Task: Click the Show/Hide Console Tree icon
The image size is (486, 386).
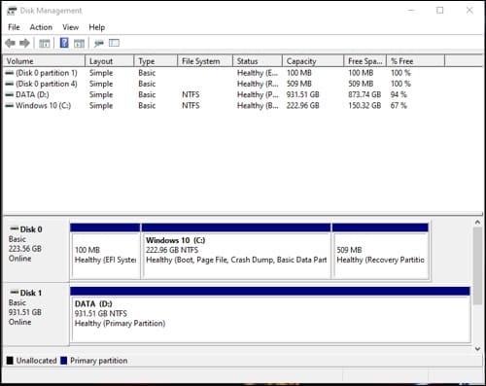Action: click(x=45, y=43)
